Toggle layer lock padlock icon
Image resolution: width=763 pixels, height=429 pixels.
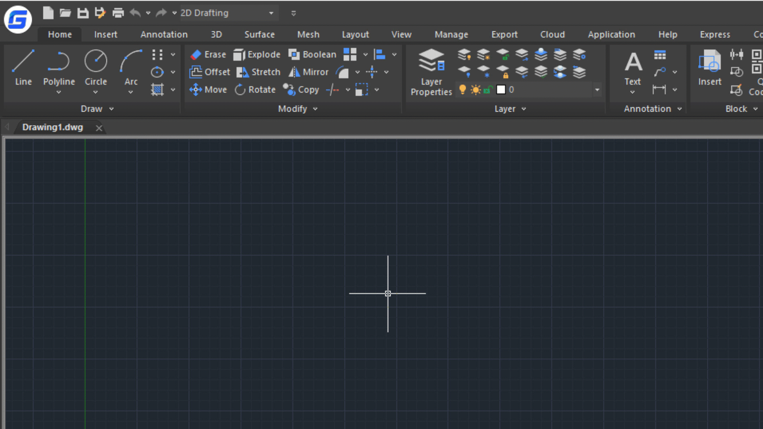[488, 90]
